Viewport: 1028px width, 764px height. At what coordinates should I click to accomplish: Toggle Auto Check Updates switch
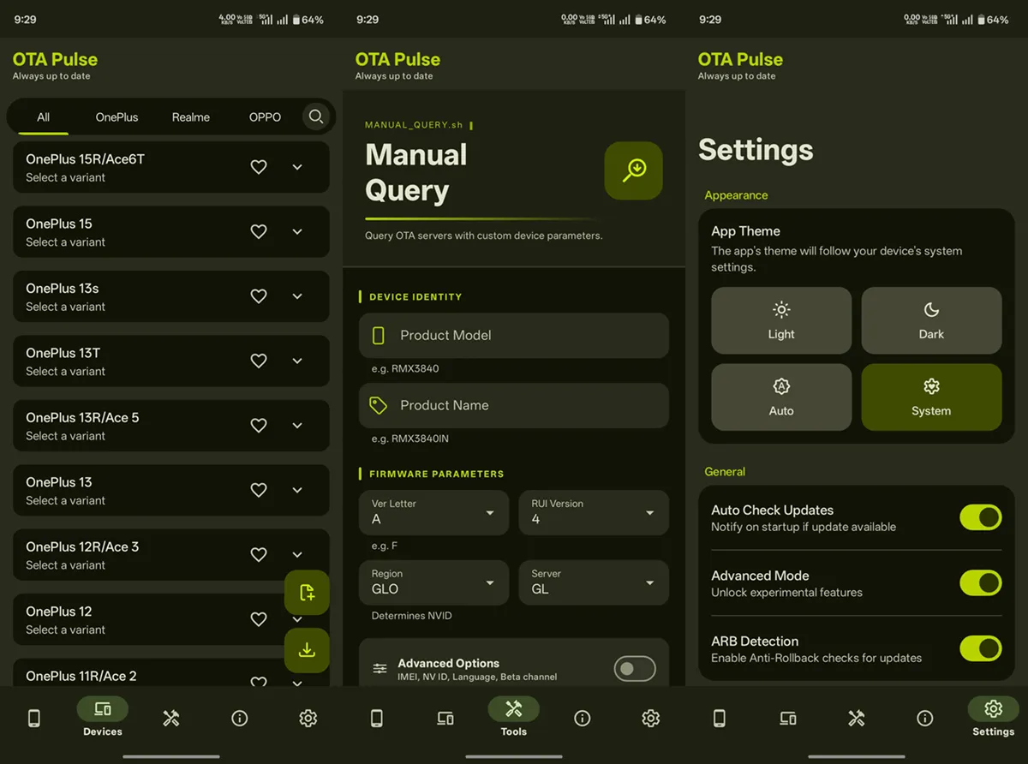(981, 517)
